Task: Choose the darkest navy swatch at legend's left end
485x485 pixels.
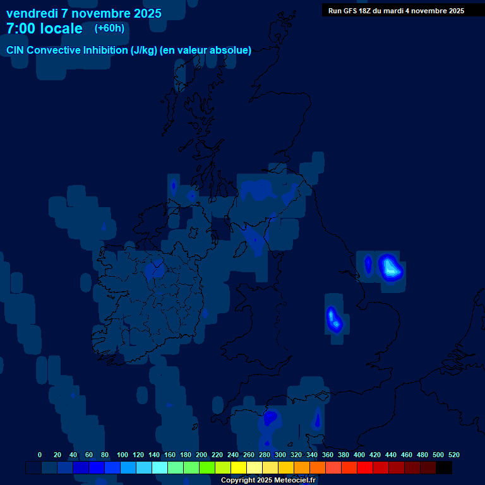Action: point(33,468)
